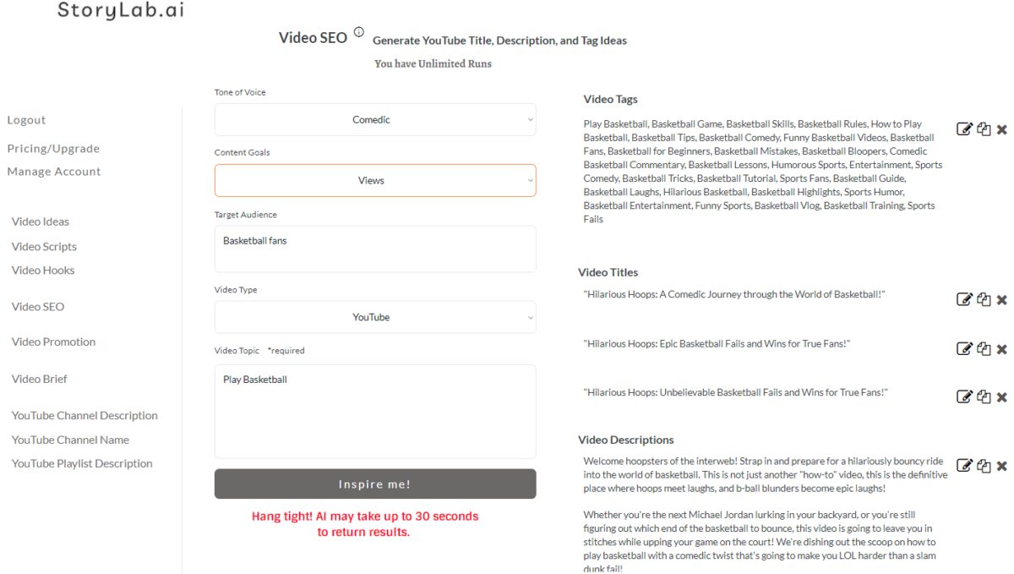
Task: Edit the generated Video Tags
Action: click(964, 128)
